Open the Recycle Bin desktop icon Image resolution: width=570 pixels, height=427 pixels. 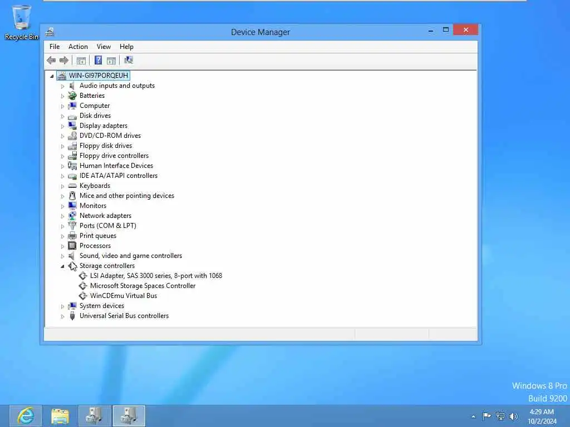click(22, 22)
